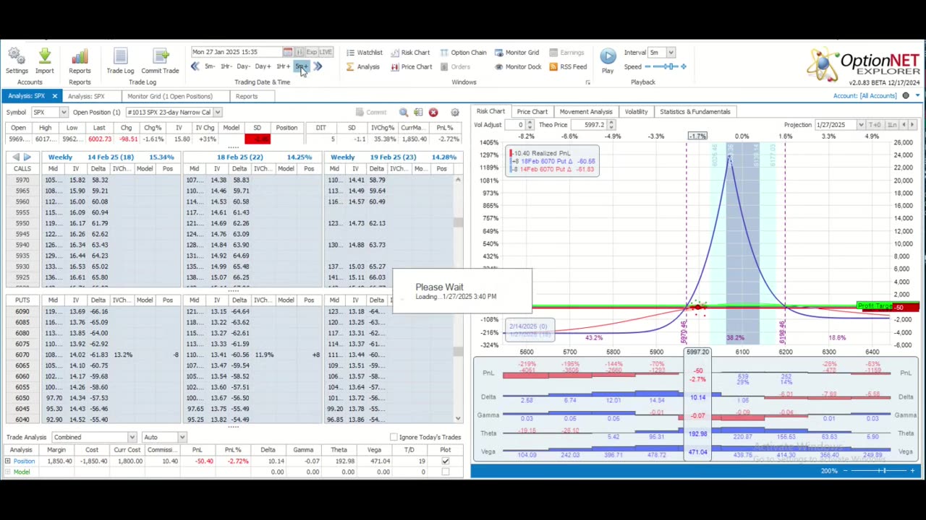Open the Settings gear icon
This screenshot has width=926, height=520.
point(16,56)
